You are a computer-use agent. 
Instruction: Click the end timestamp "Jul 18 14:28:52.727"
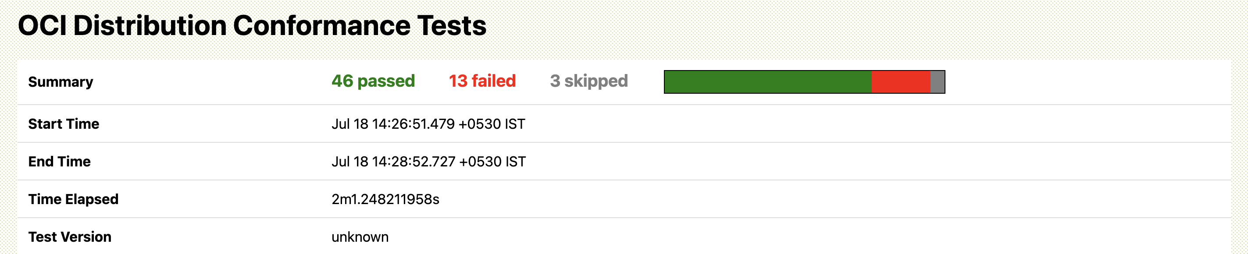click(x=393, y=162)
